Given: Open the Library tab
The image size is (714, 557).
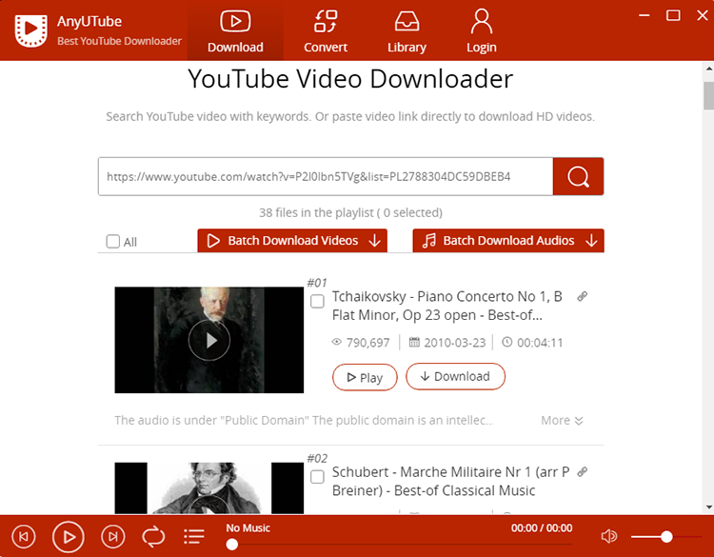Looking at the screenshot, I should coord(407,31).
